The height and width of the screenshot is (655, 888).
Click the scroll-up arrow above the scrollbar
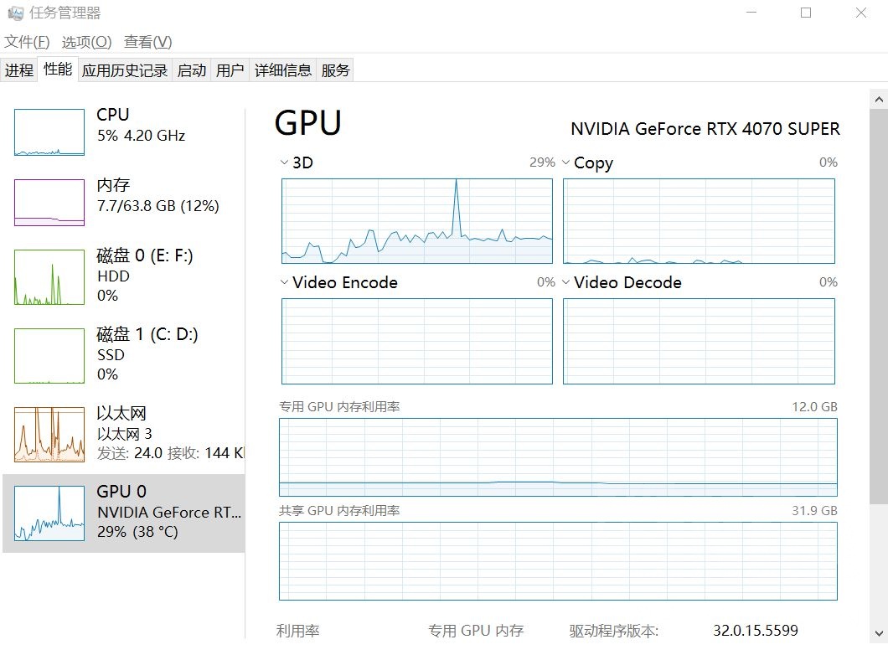[880, 100]
